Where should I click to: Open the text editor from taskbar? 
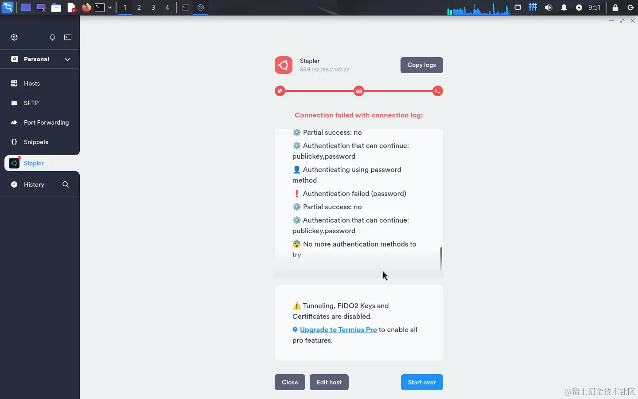click(71, 8)
